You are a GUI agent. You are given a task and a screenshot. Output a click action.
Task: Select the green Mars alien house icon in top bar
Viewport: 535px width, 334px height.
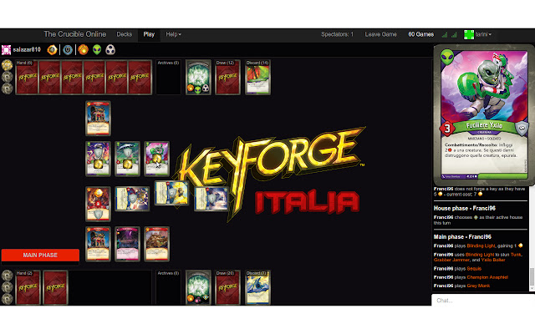pyautogui.click(x=97, y=50)
